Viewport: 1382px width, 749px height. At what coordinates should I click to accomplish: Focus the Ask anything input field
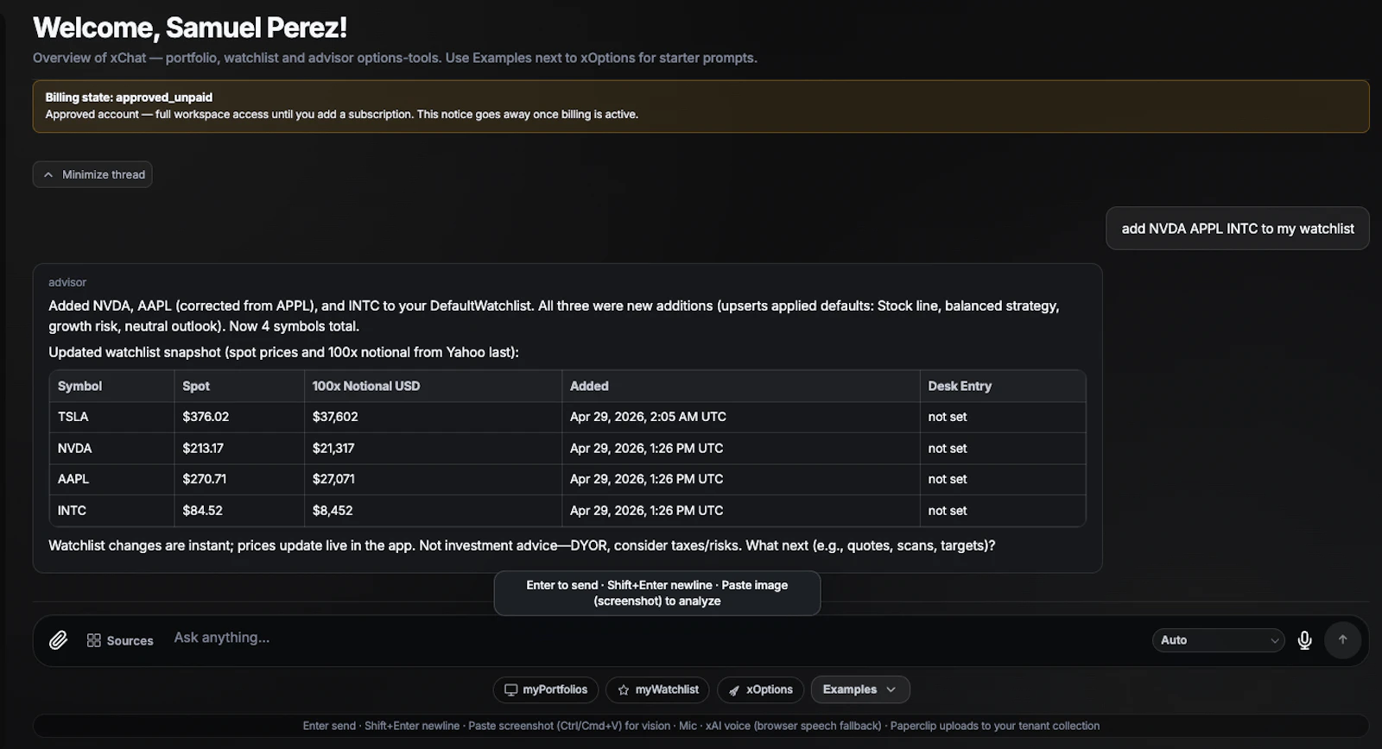656,638
